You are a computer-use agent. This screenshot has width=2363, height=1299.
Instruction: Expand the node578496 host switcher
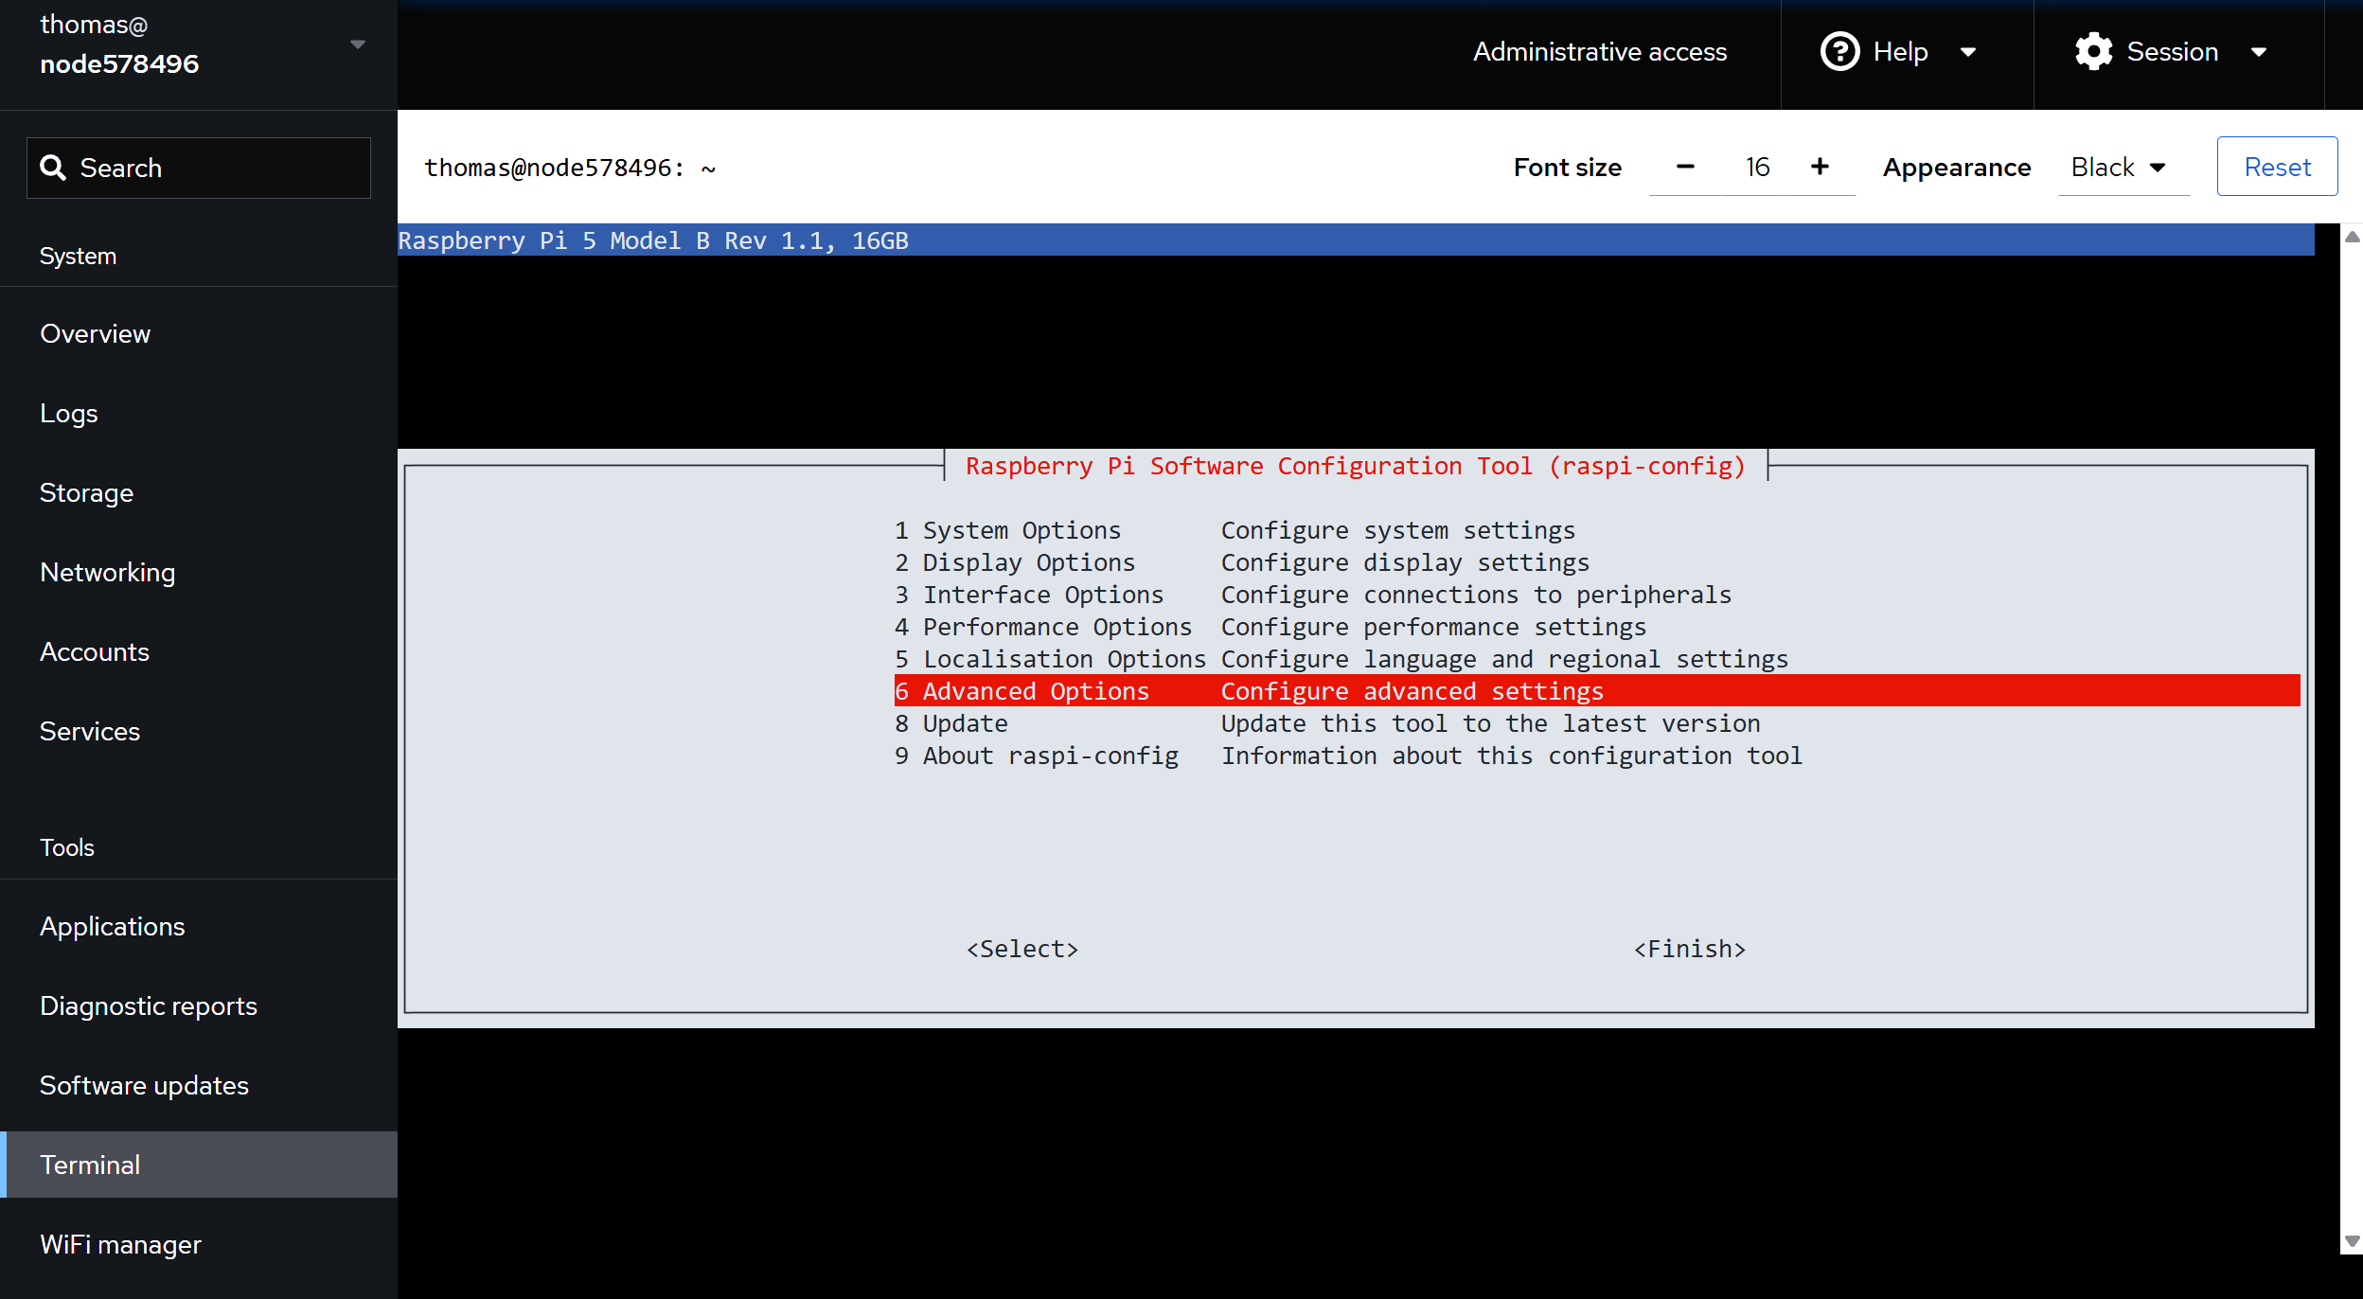(357, 44)
